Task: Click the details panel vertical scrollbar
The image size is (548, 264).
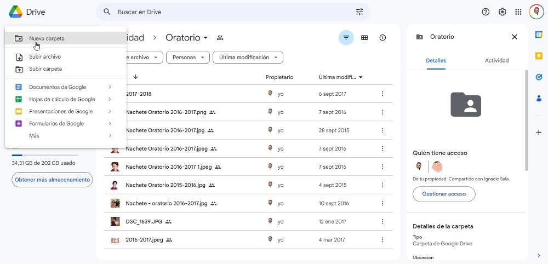Action: pyautogui.click(x=527, y=120)
